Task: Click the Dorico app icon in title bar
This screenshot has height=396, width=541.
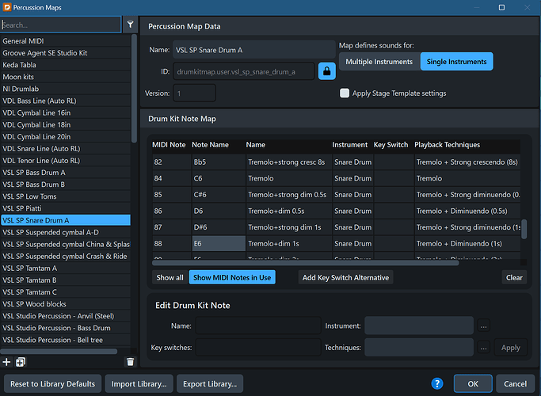Action: (7, 7)
